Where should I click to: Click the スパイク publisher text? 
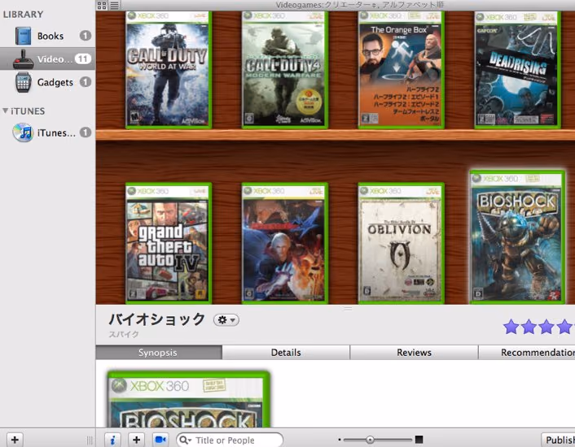[124, 334]
